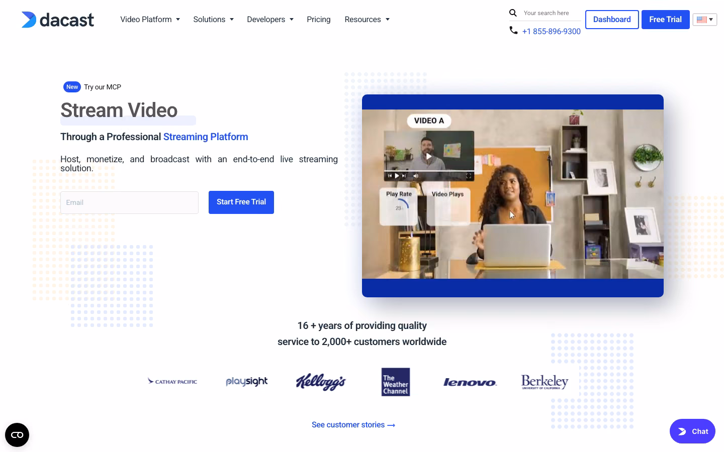Open the Pricing page

[319, 20]
